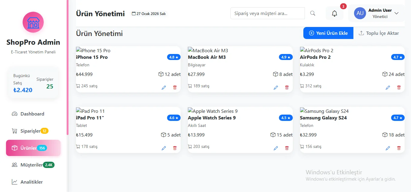The image size is (411, 192).
Task: Delete the iPhone 15 Pro product
Action: point(175,88)
